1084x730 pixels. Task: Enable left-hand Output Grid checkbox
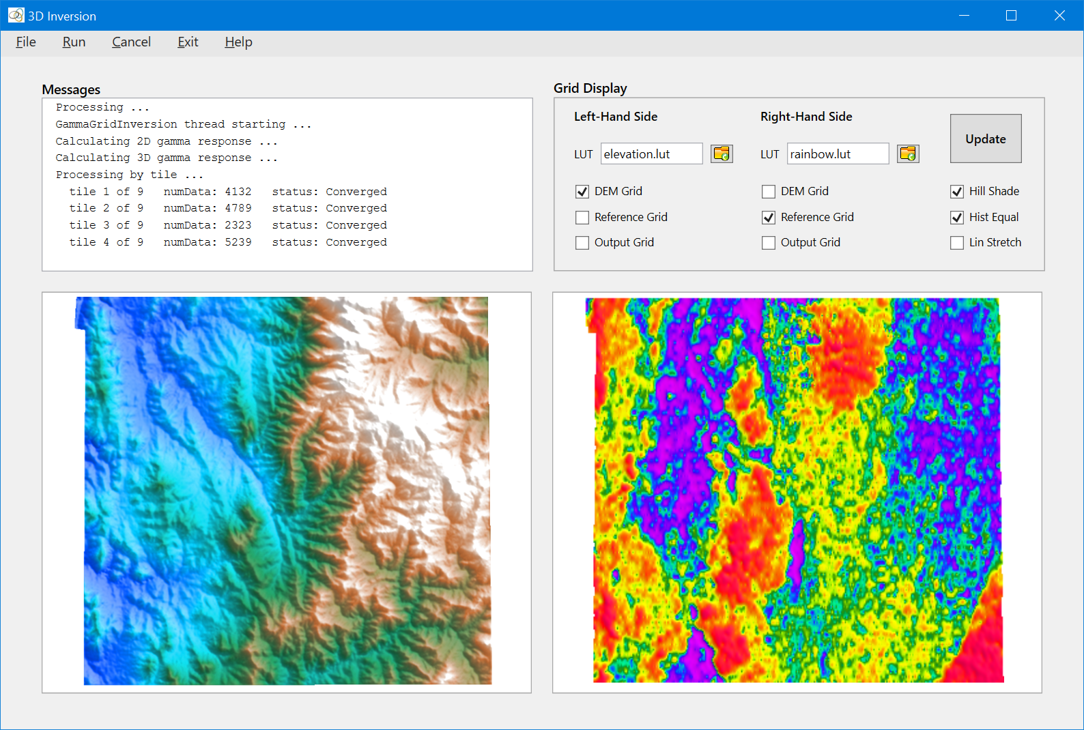pos(582,243)
